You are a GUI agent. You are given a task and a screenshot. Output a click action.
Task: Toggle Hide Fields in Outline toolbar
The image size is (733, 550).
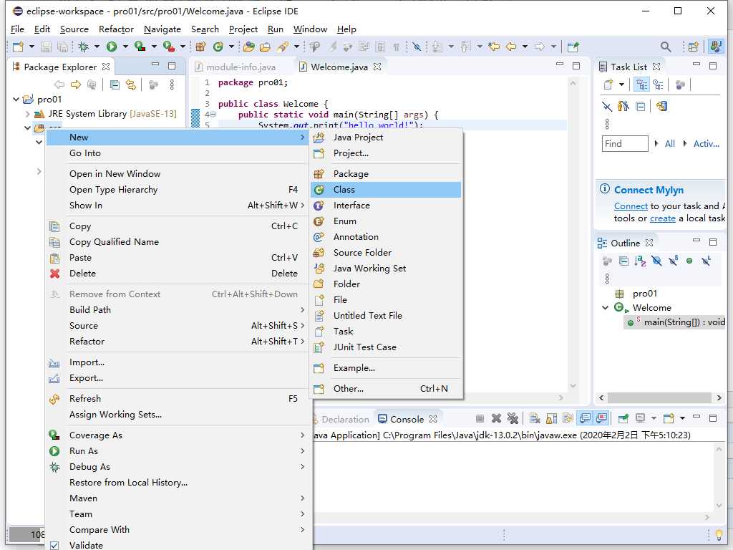click(656, 261)
